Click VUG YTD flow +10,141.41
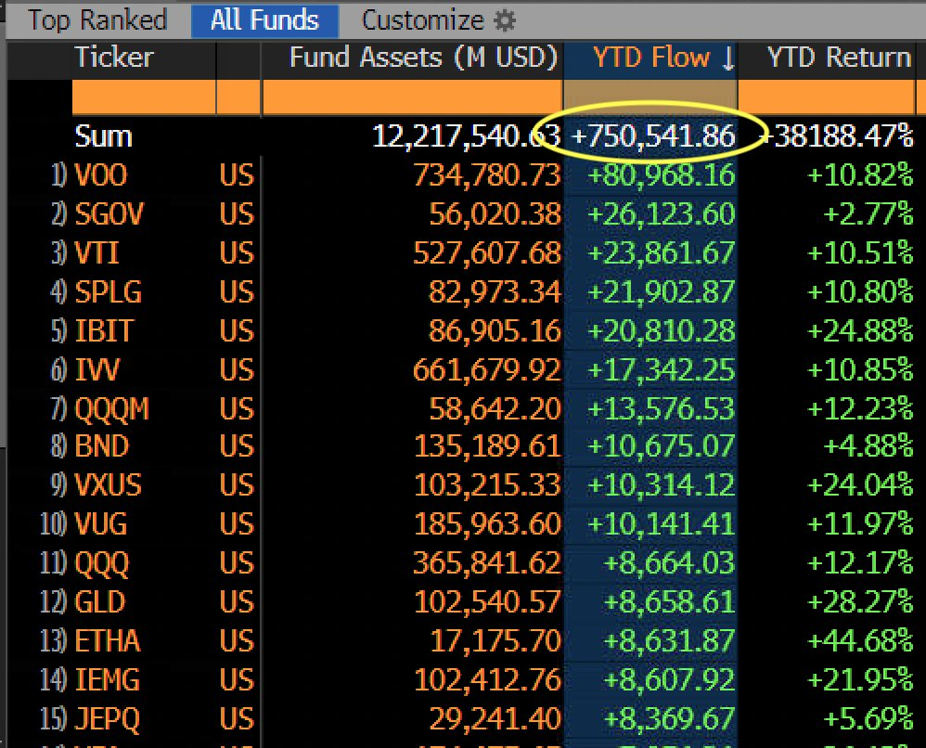 [662, 524]
